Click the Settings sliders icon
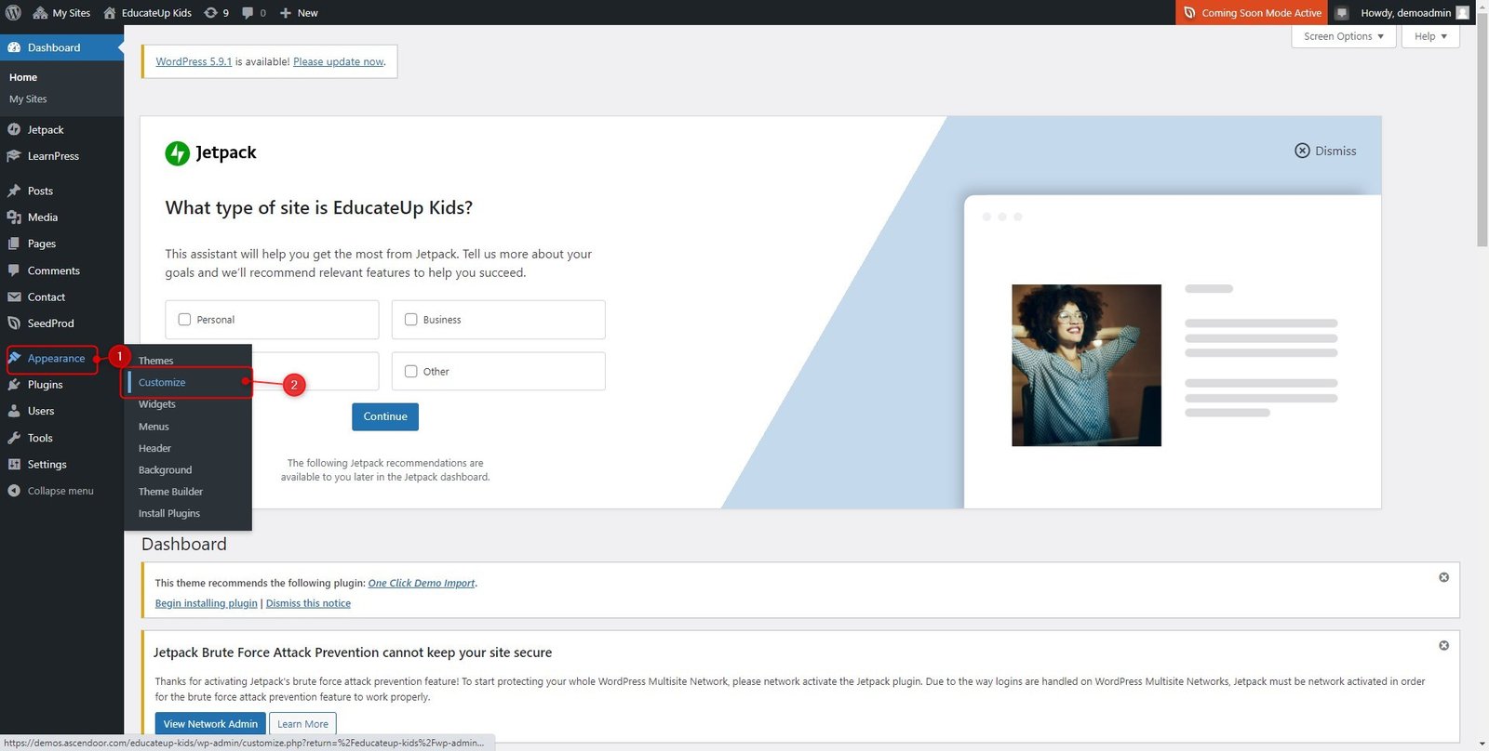Screen dimensions: 1489x751 (x=14, y=465)
